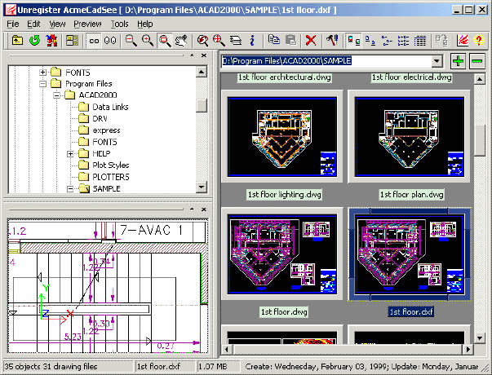Collapse the drawing preview panel with arrow
Image resolution: width=492 pixels, height=375 pixels.
pos(192,210)
